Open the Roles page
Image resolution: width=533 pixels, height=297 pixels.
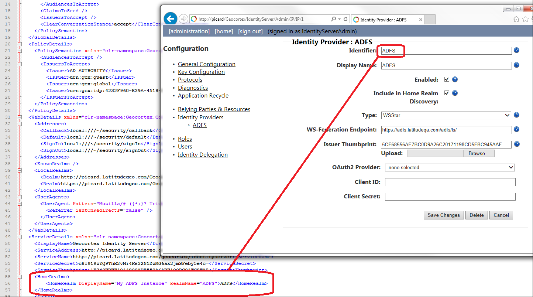coord(185,139)
